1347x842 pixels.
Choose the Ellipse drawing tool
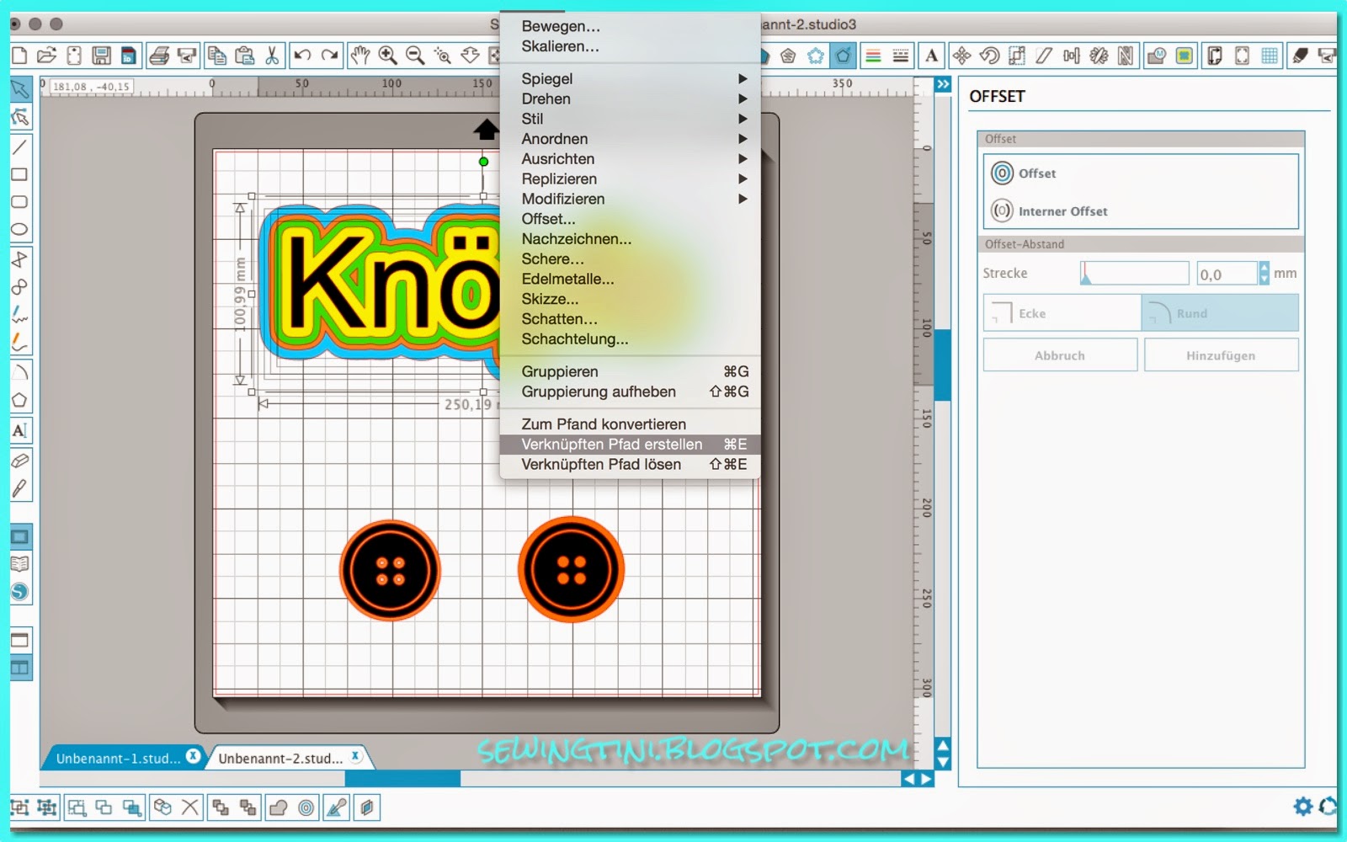19,227
